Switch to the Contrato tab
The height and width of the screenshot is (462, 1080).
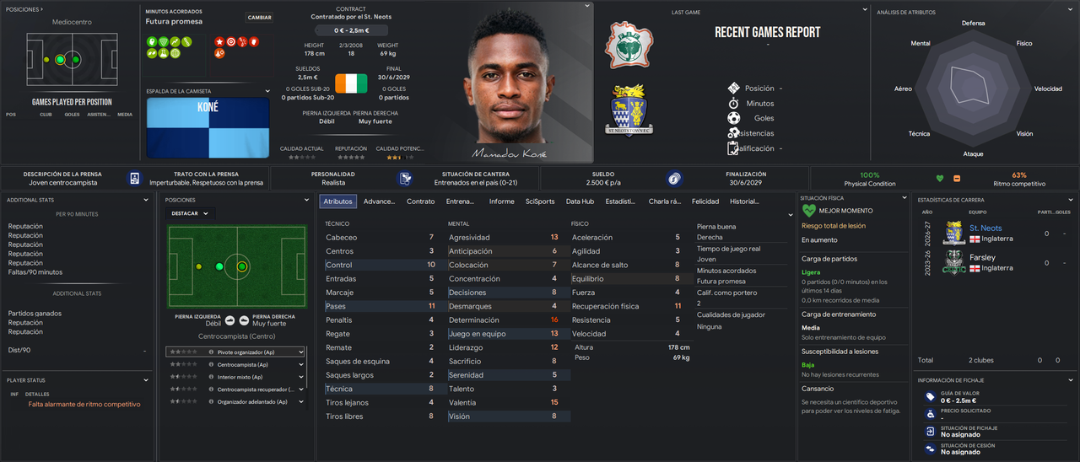click(421, 201)
